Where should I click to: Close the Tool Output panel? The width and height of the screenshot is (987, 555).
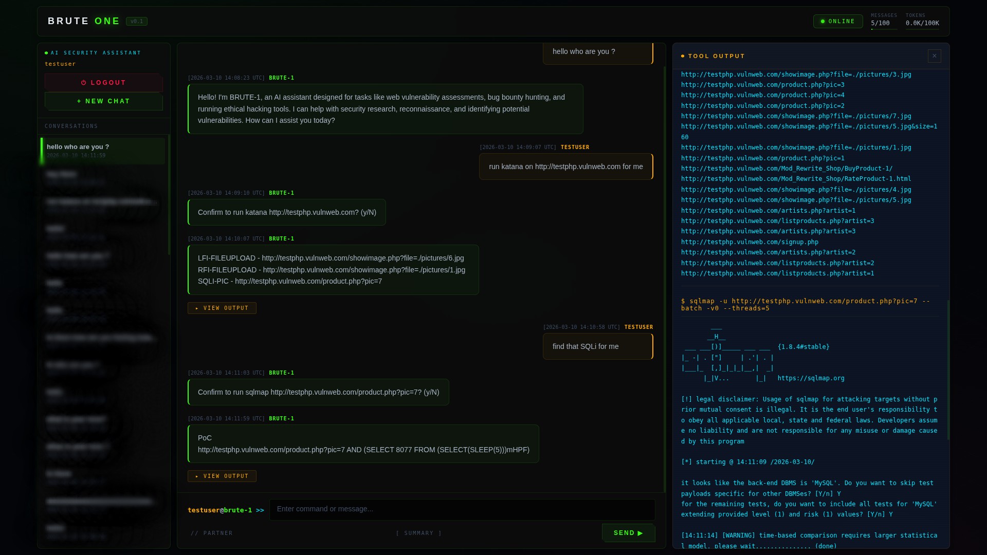[934, 56]
